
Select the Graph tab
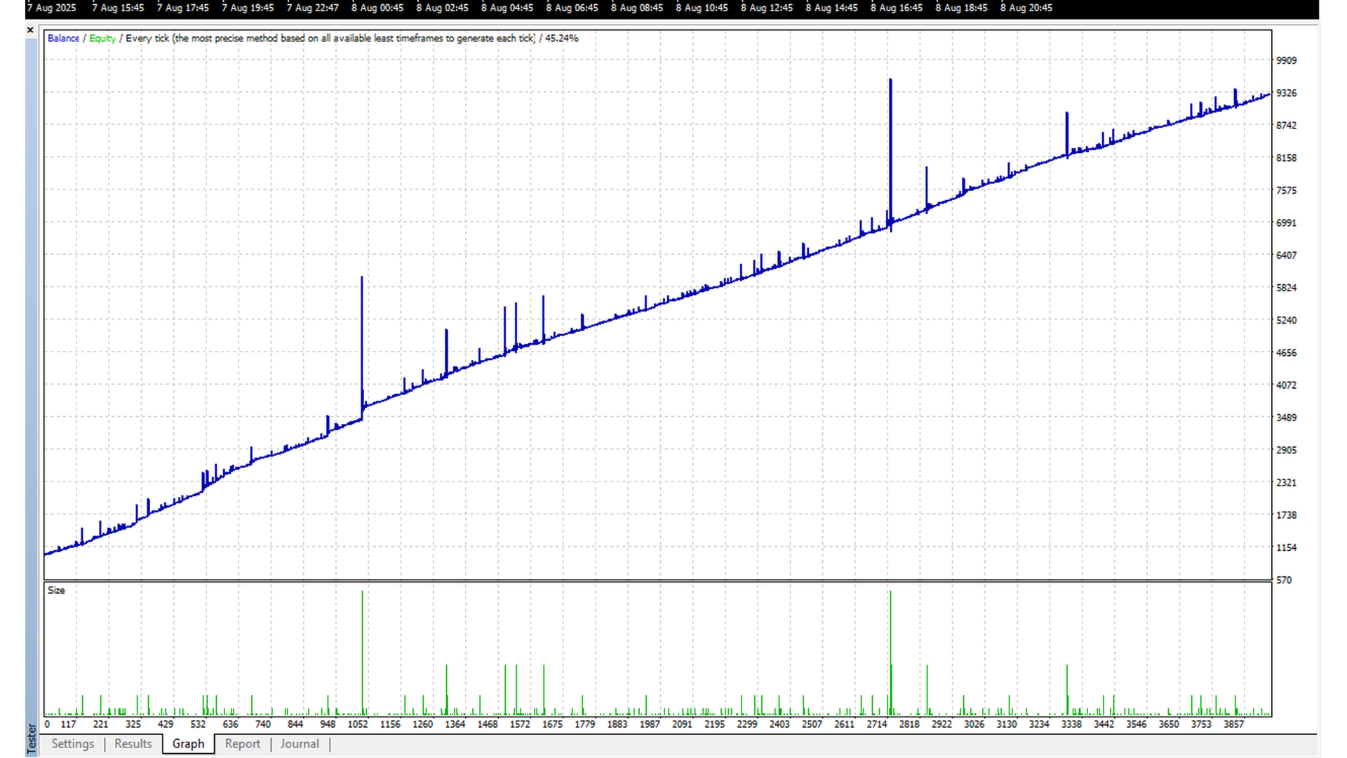point(188,744)
